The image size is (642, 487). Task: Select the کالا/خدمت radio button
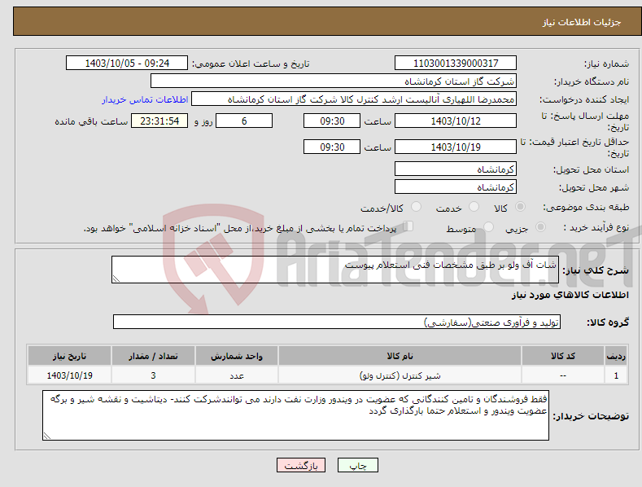[x=416, y=207]
